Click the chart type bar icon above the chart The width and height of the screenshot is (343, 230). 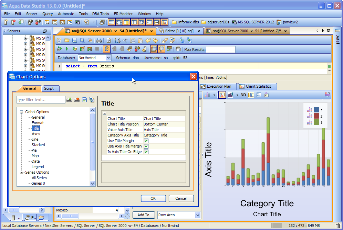tap(207, 95)
